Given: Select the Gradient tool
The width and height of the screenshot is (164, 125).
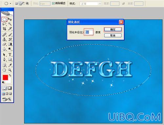Looking at the screenshot, I should (10, 44).
